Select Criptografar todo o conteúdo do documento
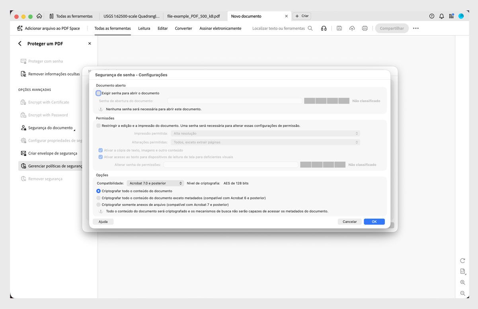The width and height of the screenshot is (478, 309). (x=99, y=191)
